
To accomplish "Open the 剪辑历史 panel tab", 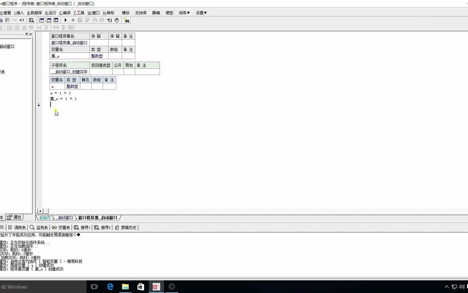I will pos(126,228).
